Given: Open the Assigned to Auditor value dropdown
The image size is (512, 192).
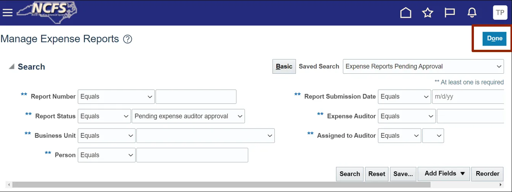Looking at the screenshot, I should coord(433,136).
